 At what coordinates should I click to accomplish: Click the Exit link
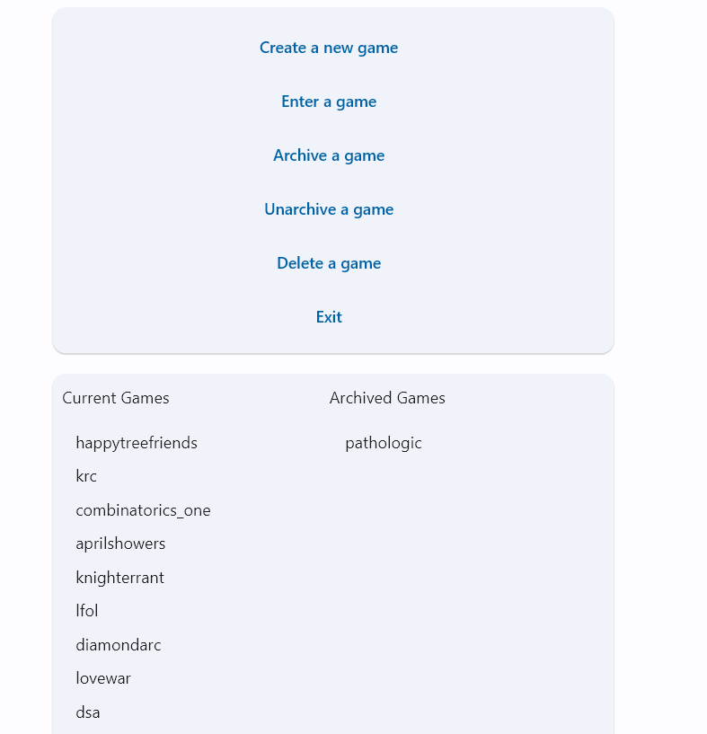tap(329, 317)
